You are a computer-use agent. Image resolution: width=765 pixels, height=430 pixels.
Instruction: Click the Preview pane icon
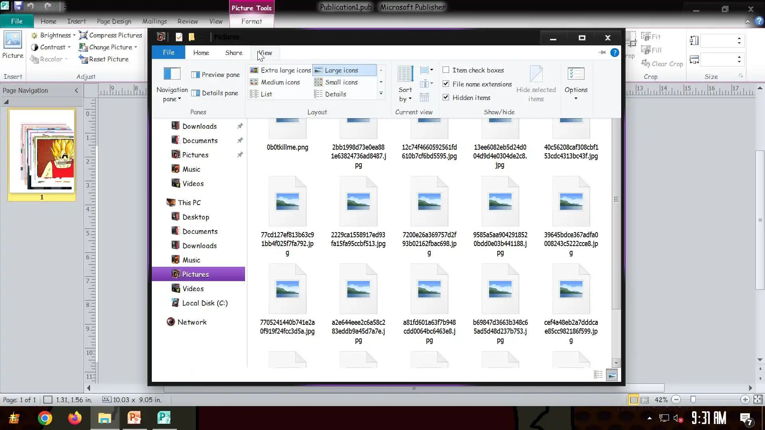click(195, 75)
